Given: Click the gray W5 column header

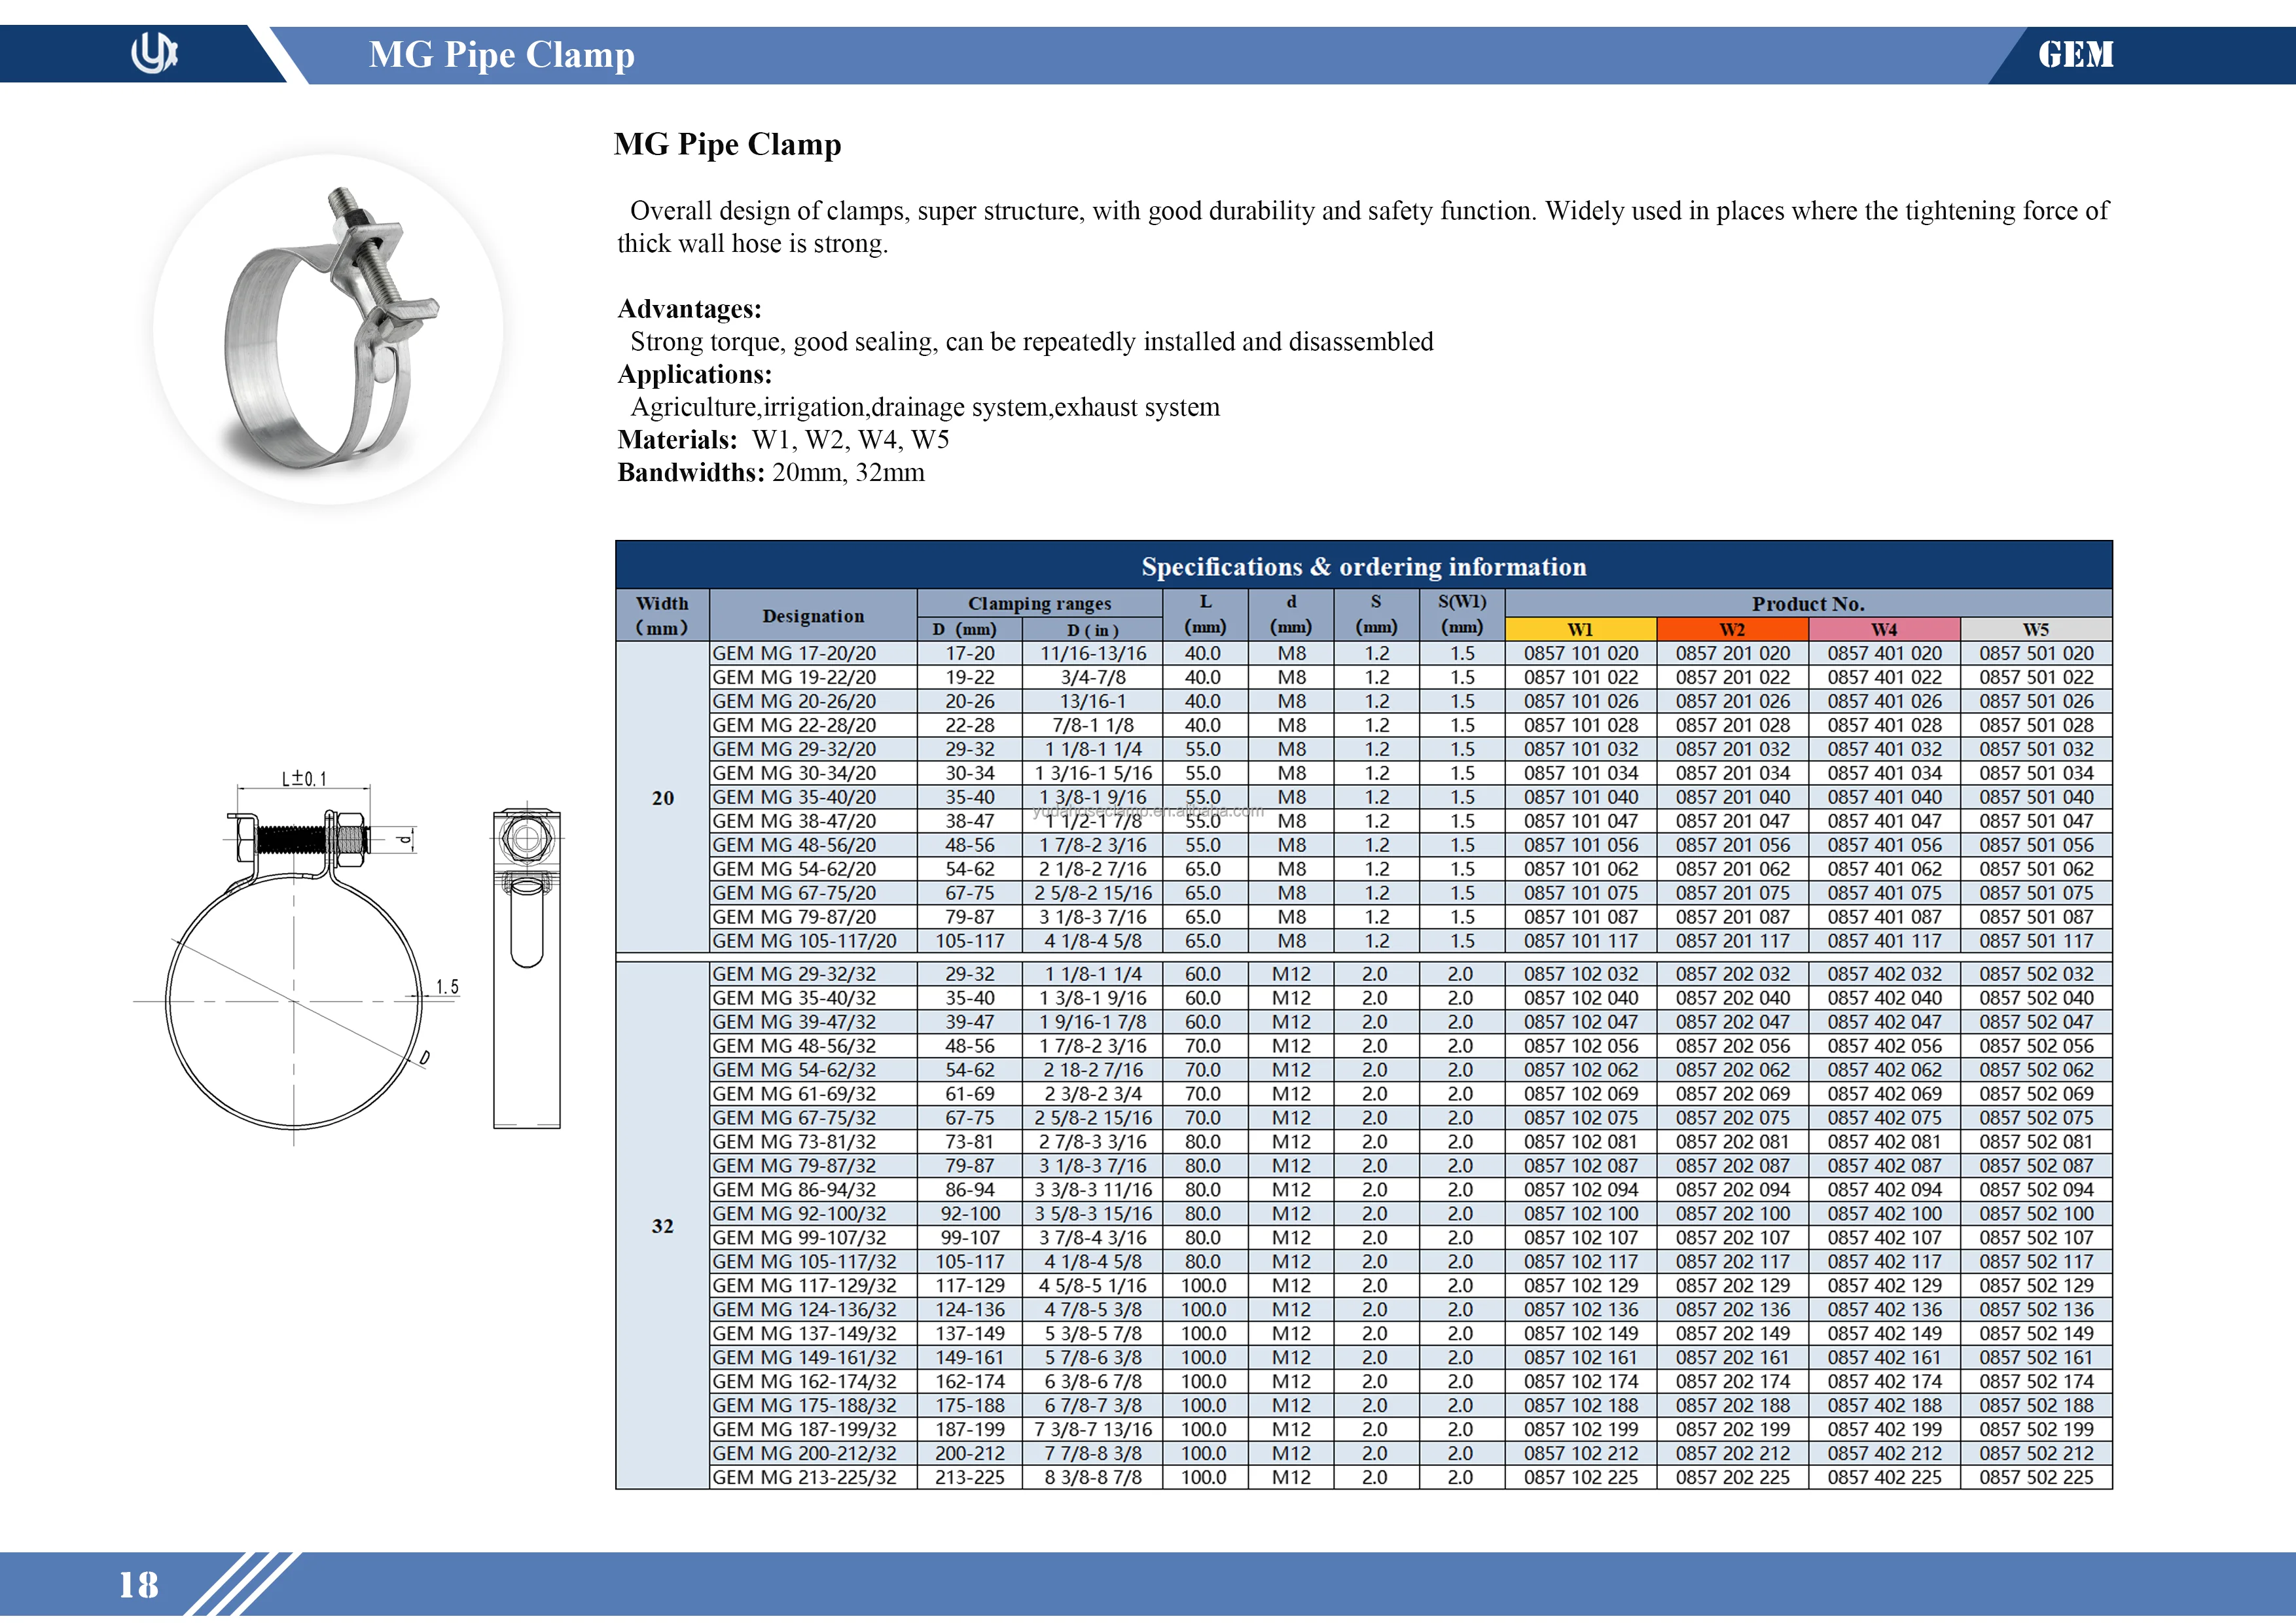Looking at the screenshot, I should pyautogui.click(x=2036, y=629).
